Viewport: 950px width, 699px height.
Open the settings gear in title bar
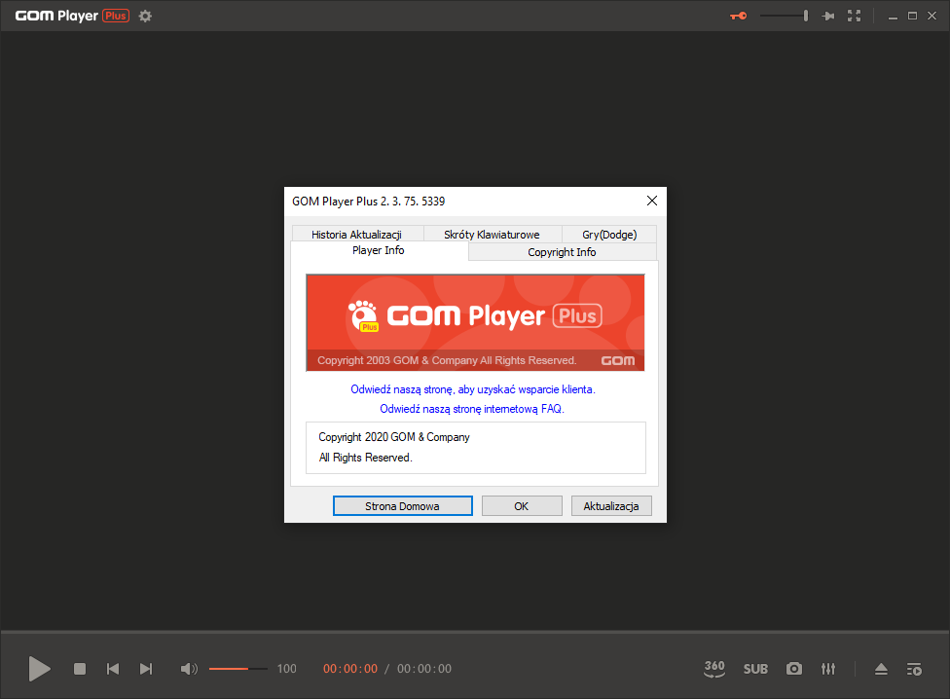click(145, 16)
